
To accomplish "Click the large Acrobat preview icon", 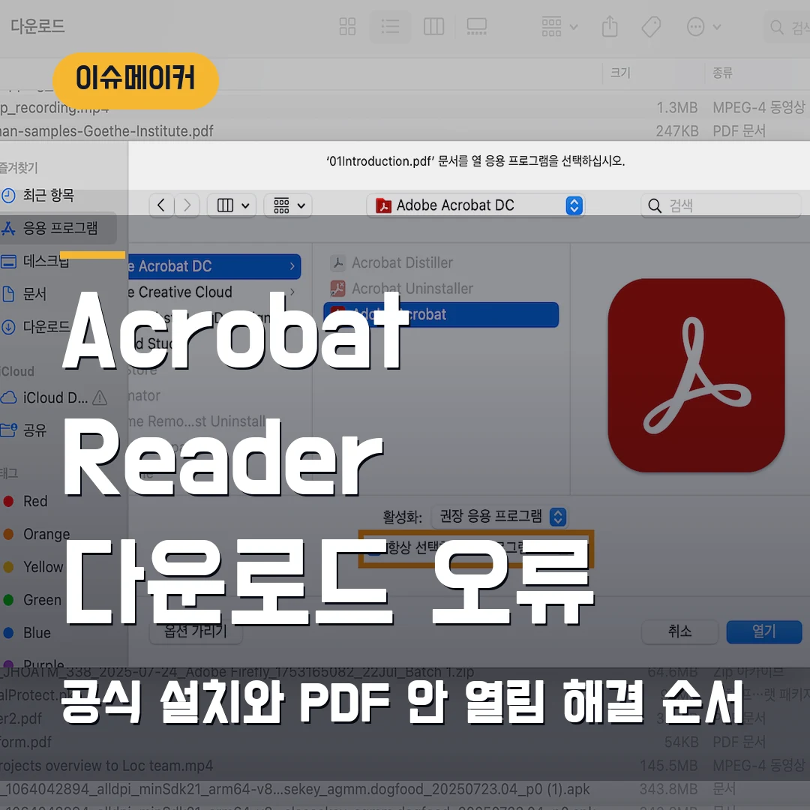I will click(696, 376).
